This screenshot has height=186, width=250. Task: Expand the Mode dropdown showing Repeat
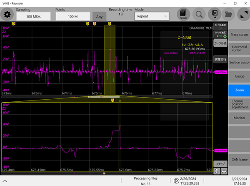click(151, 16)
